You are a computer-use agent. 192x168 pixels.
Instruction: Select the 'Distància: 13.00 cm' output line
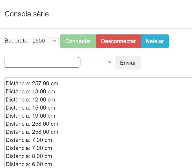[x=30, y=92]
